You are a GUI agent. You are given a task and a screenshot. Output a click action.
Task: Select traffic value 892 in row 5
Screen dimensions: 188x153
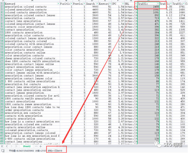[x=148, y=15]
